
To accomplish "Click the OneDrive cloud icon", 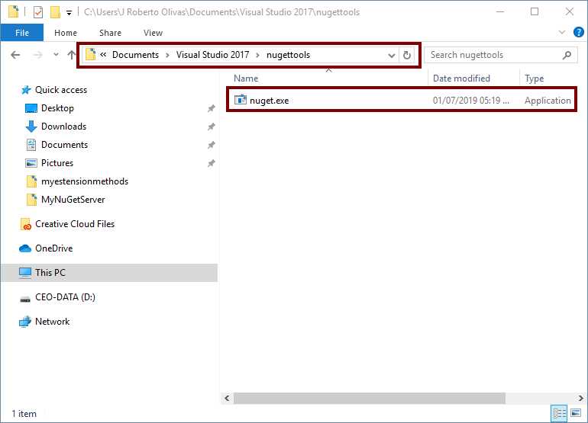I will [x=25, y=248].
